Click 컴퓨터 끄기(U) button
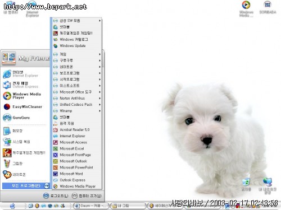 coord(87,196)
